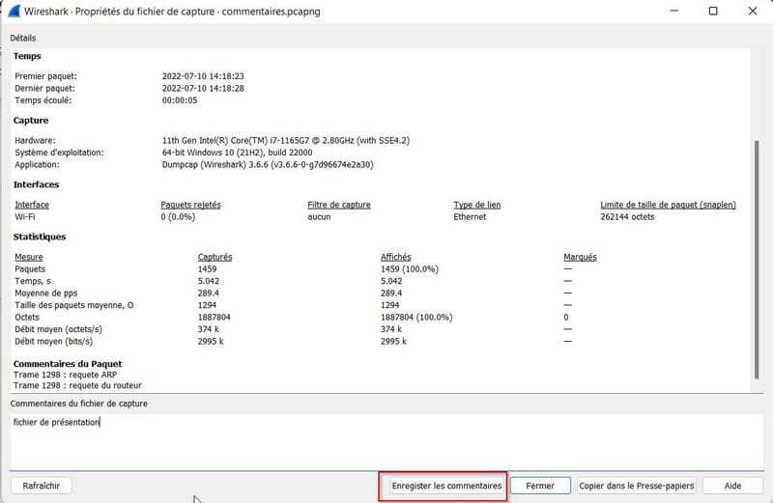Click the Affichés statistics column heading
This screenshot has height=503, width=773.
395,257
